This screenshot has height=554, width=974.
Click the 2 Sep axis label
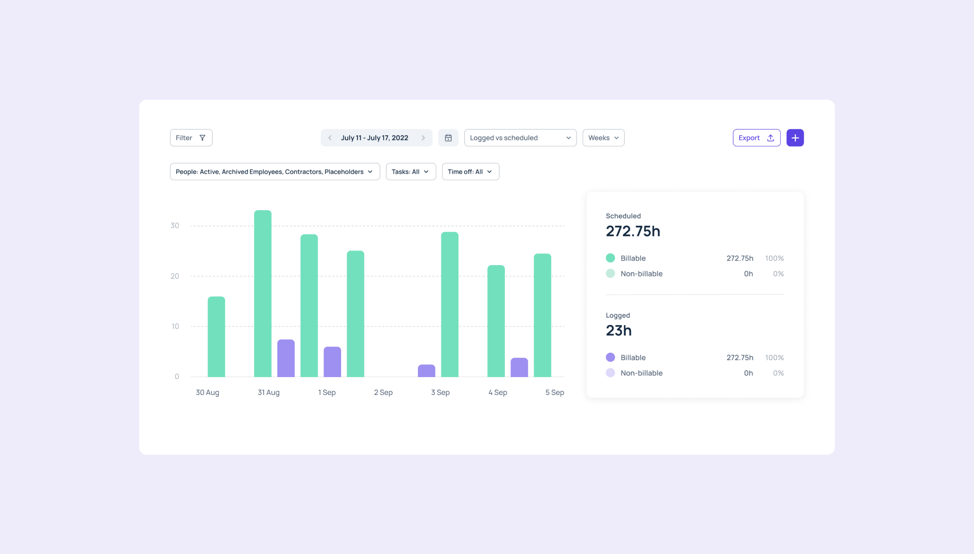tap(383, 392)
